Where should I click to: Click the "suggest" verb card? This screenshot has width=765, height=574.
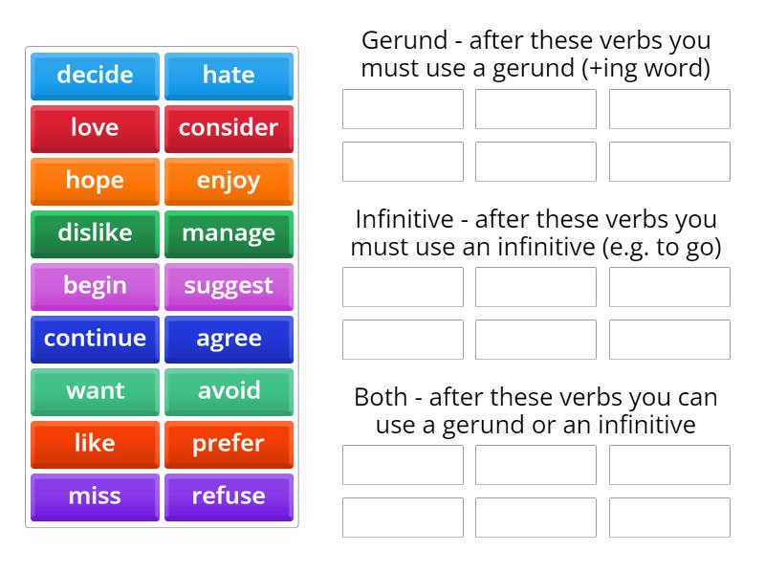click(229, 286)
